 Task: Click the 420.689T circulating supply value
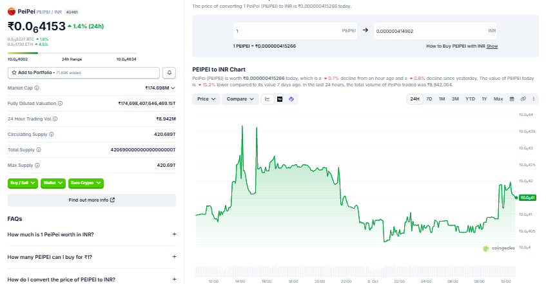(165, 135)
